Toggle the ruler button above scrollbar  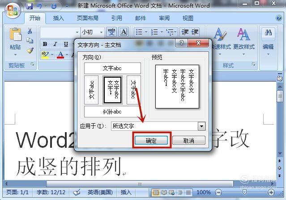click(279, 79)
